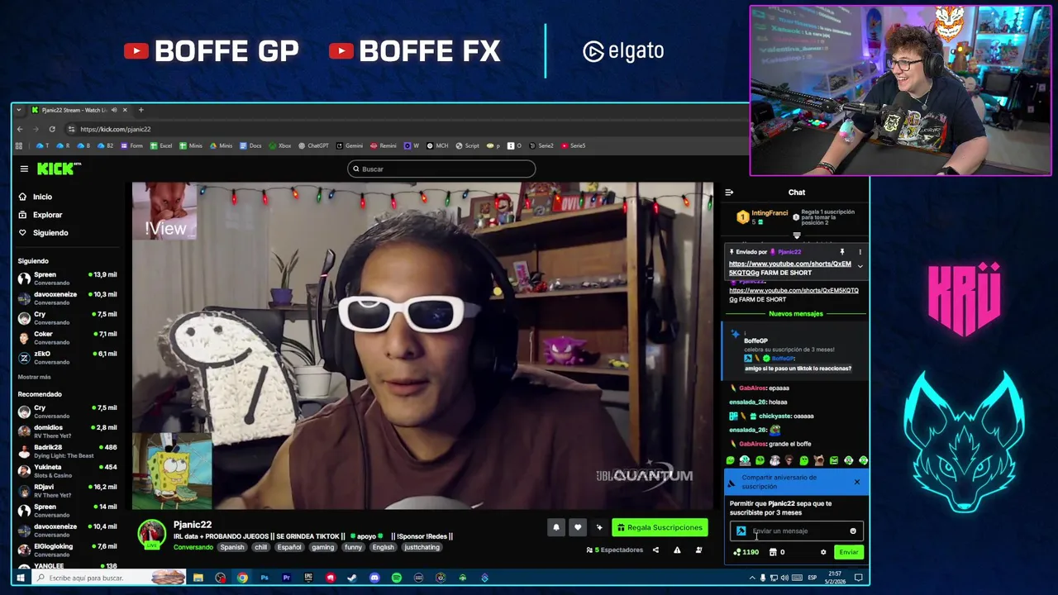This screenshot has width=1058, height=595.
Task: Click the justchatting stream tag
Action: point(422,547)
